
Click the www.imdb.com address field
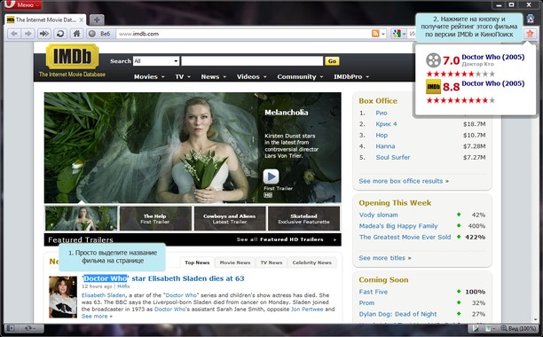tap(242, 34)
